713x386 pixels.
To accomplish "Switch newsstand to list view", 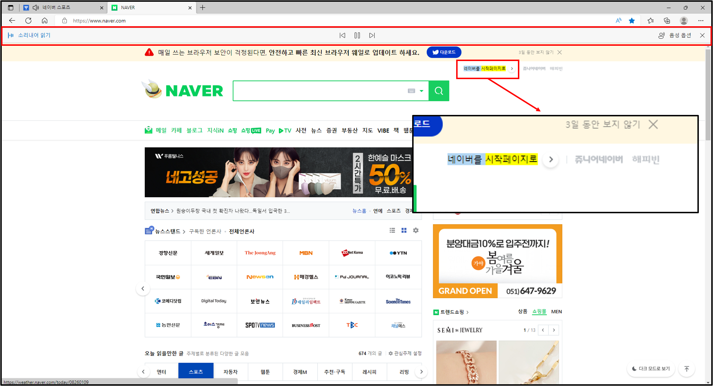I will 392,231.
